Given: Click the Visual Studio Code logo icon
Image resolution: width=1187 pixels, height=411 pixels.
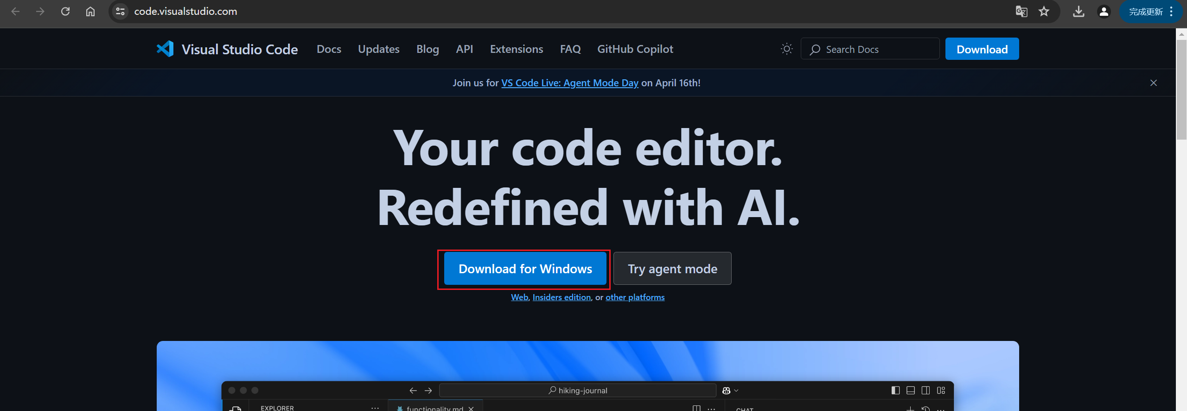Looking at the screenshot, I should tap(165, 49).
